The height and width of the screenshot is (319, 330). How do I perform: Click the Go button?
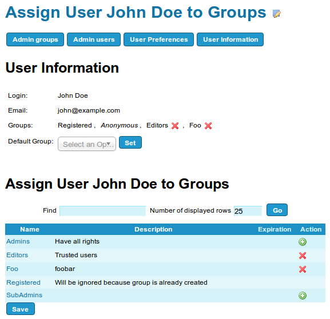tap(277, 210)
